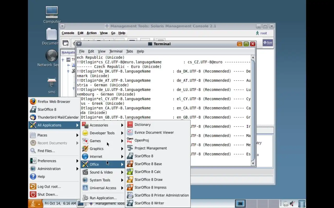Image resolution: width=334 pixels, height=208 pixels.
Task: Open Terminal Tabs menu
Action: pos(130,51)
